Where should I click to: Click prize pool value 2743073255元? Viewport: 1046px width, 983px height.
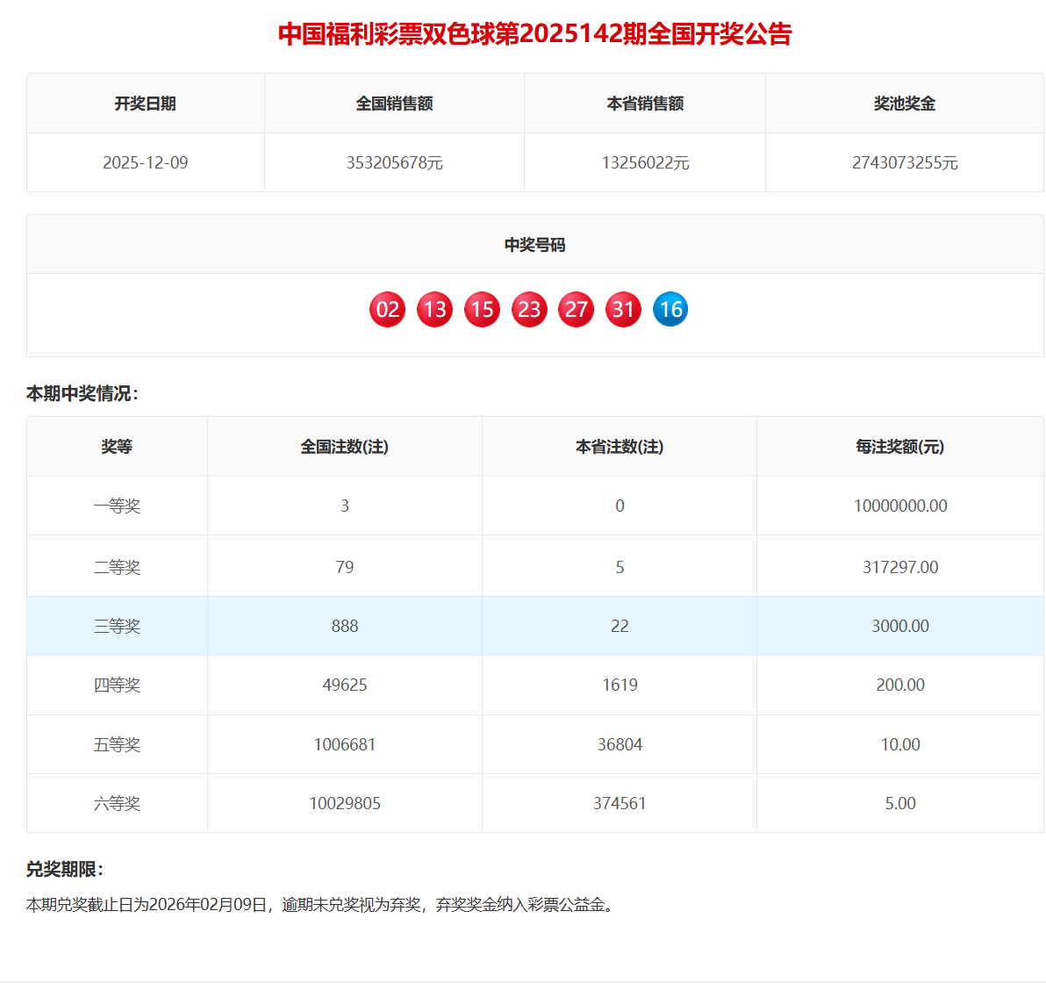905,163
